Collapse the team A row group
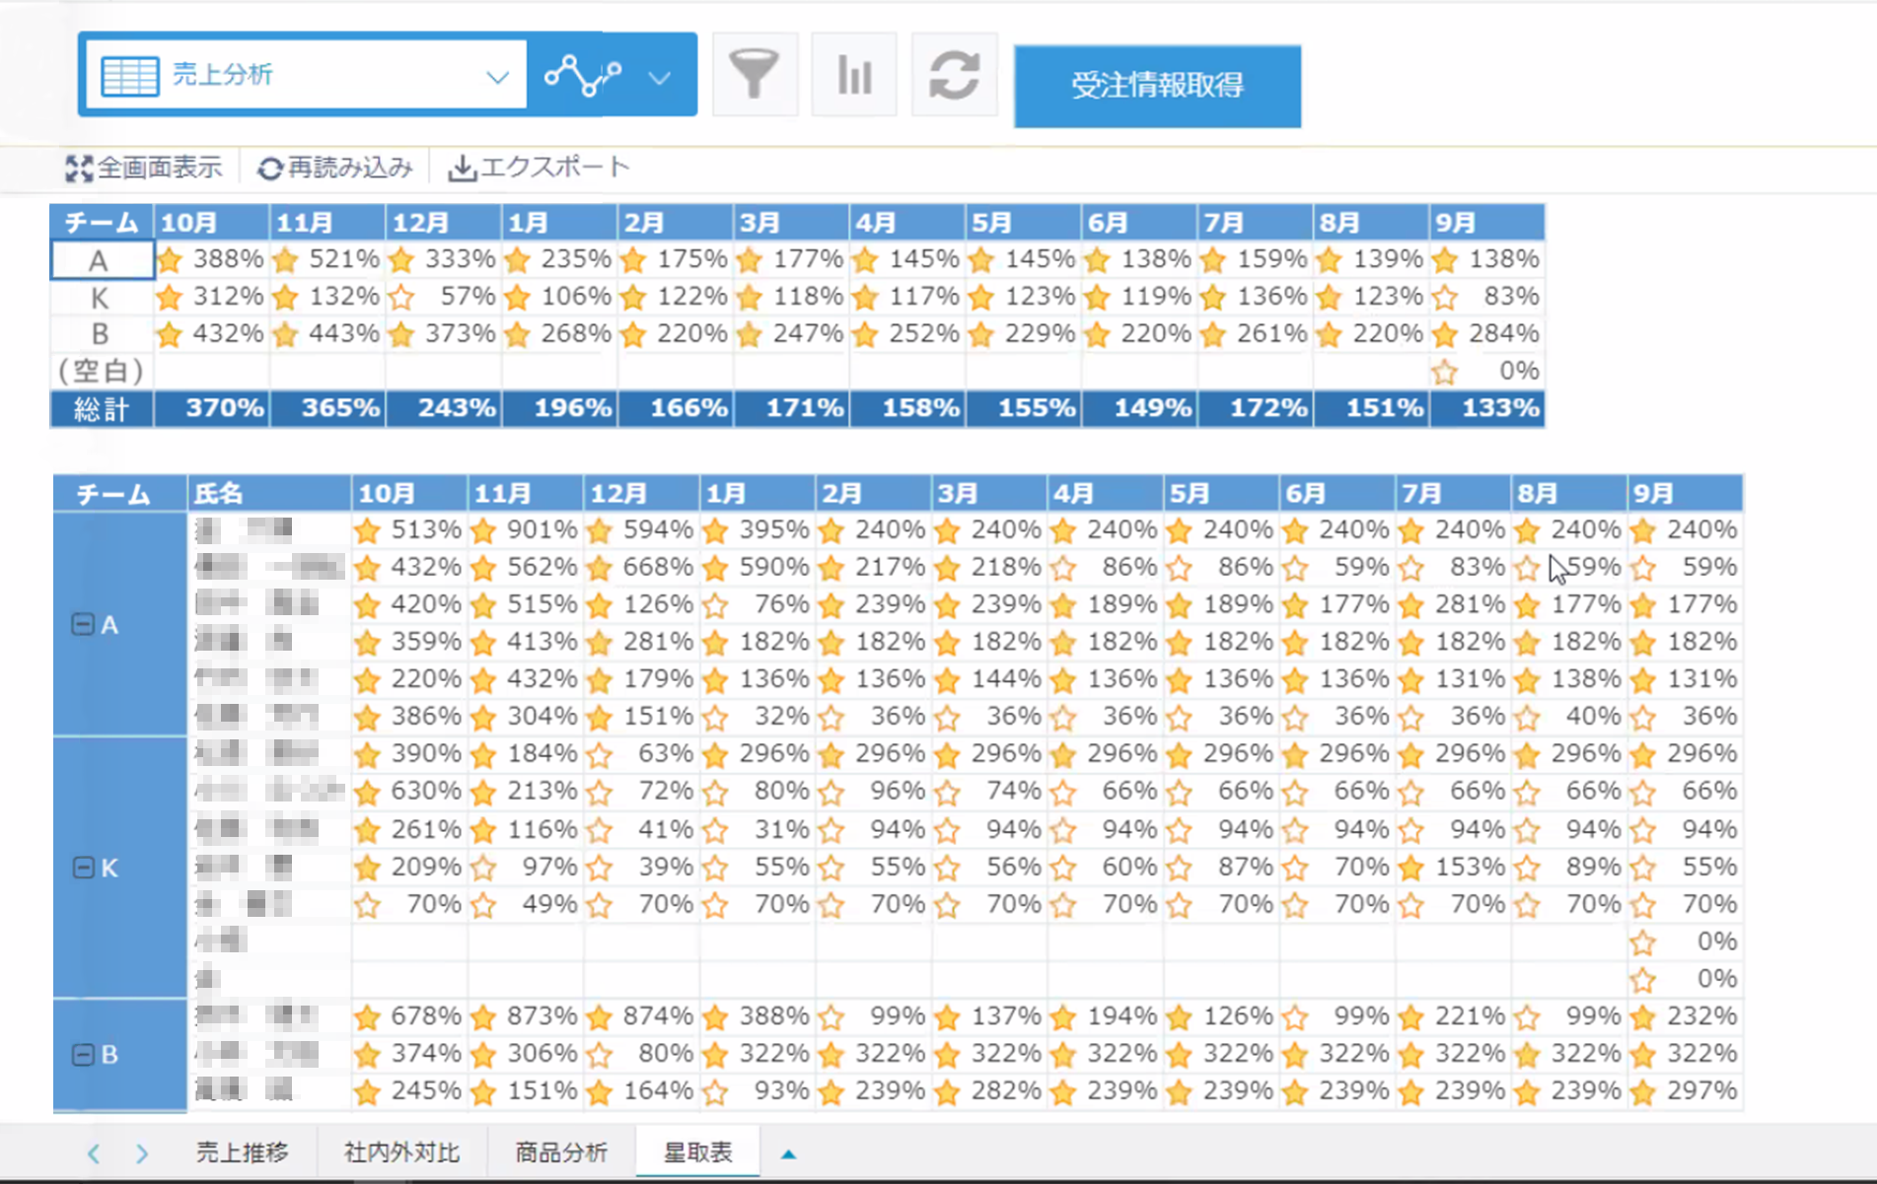 [83, 624]
